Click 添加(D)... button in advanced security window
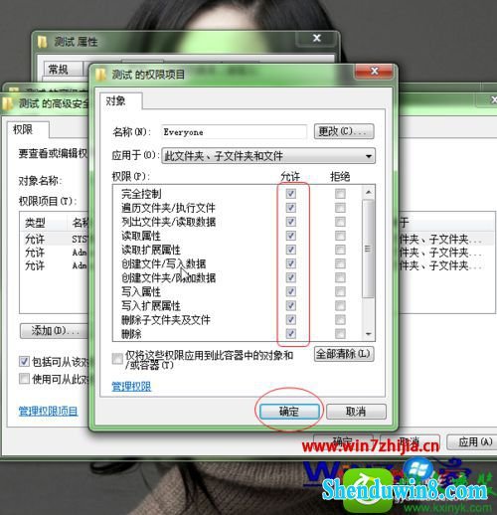 pyautogui.click(x=55, y=331)
